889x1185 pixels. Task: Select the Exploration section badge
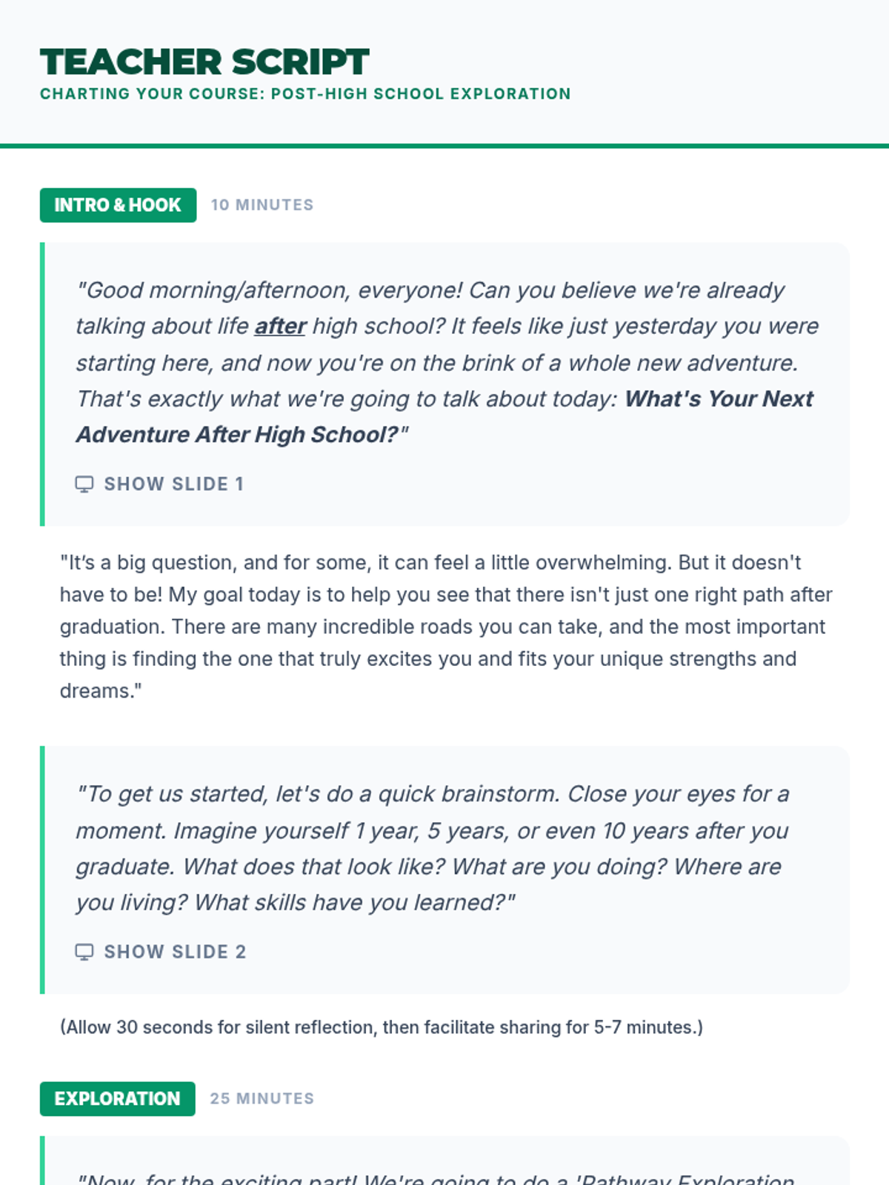[x=117, y=1098]
